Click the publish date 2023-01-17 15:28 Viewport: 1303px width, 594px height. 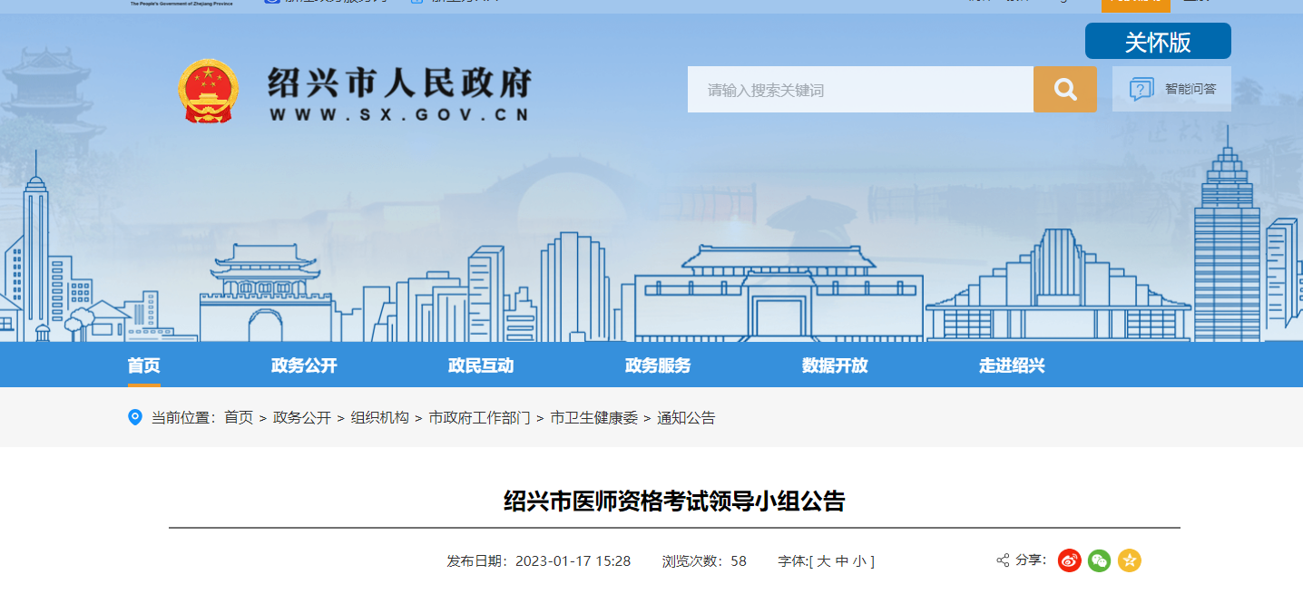click(573, 561)
